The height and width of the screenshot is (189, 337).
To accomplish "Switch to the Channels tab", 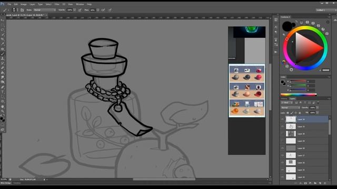I will (284, 99).
